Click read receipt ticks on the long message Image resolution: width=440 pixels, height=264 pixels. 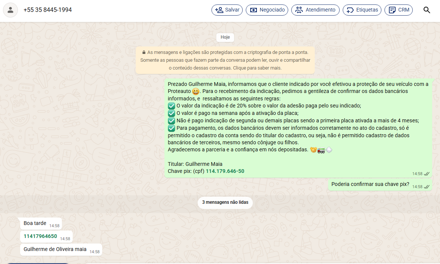[427, 174]
